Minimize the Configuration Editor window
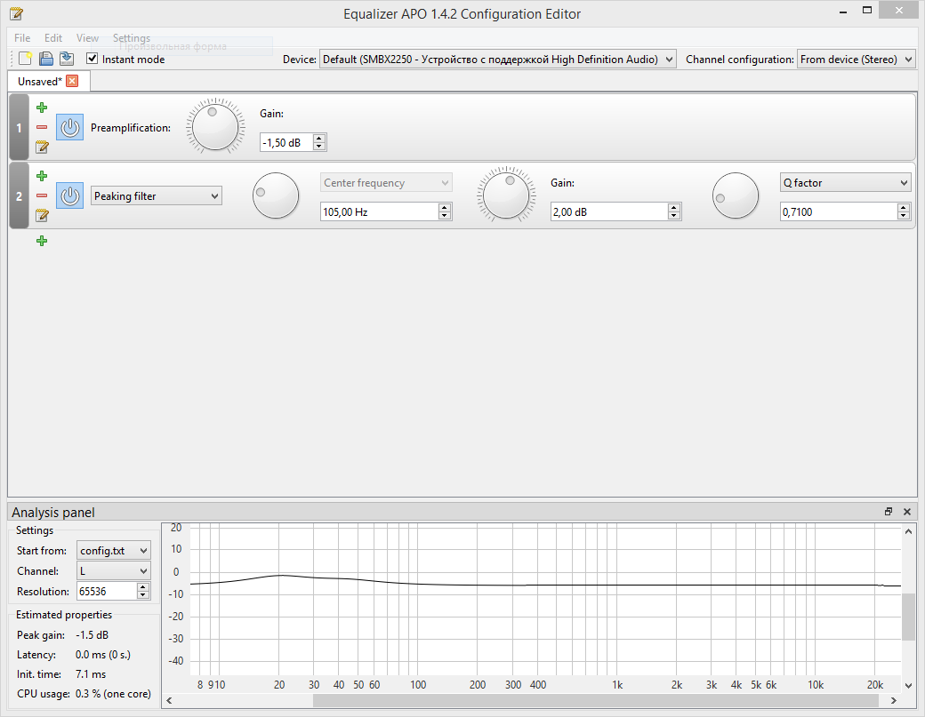This screenshot has height=717, width=925. tap(843, 11)
